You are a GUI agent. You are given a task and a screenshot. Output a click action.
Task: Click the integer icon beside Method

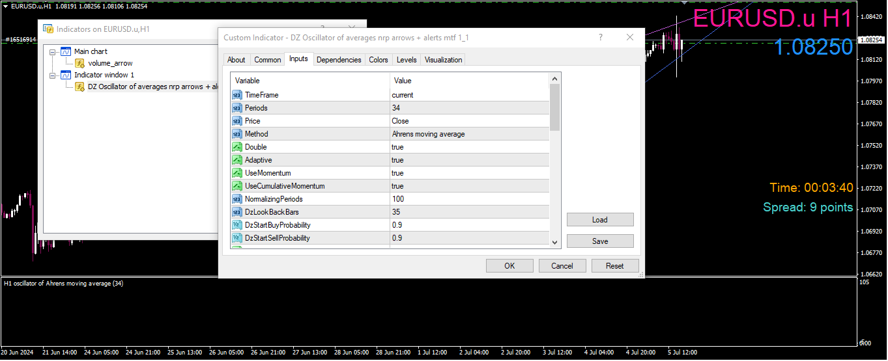[x=237, y=134]
